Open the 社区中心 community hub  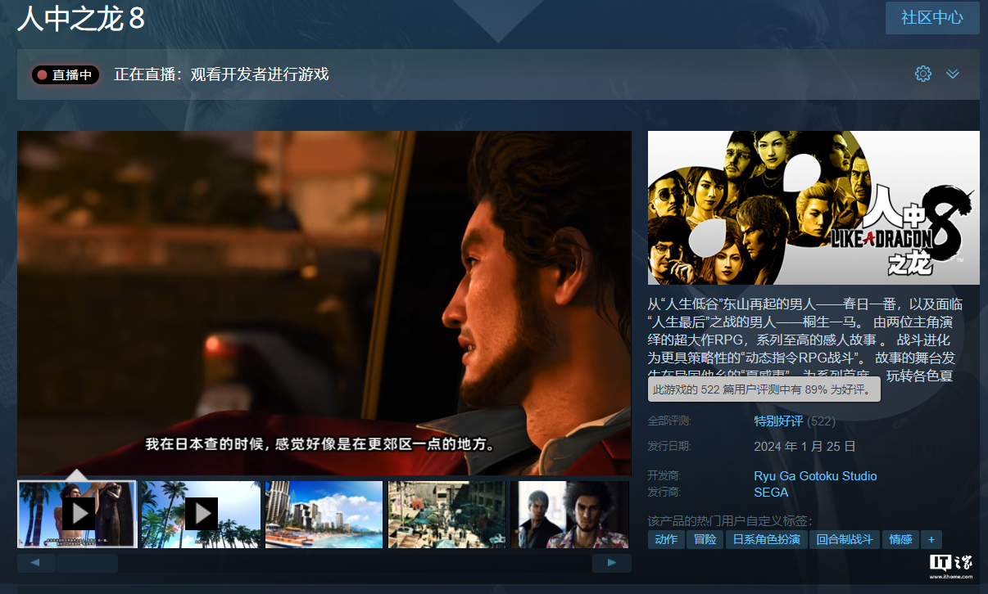[x=932, y=18]
